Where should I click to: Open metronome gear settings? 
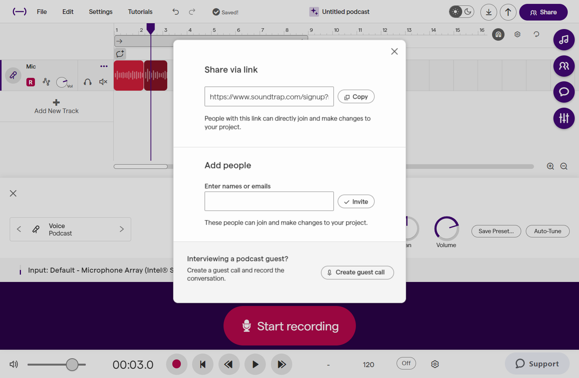pyautogui.click(x=435, y=364)
